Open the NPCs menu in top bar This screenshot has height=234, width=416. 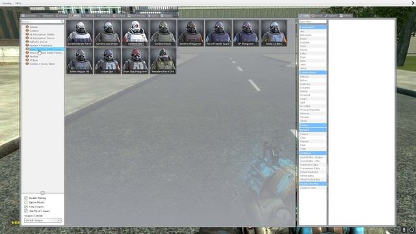[18, 3]
